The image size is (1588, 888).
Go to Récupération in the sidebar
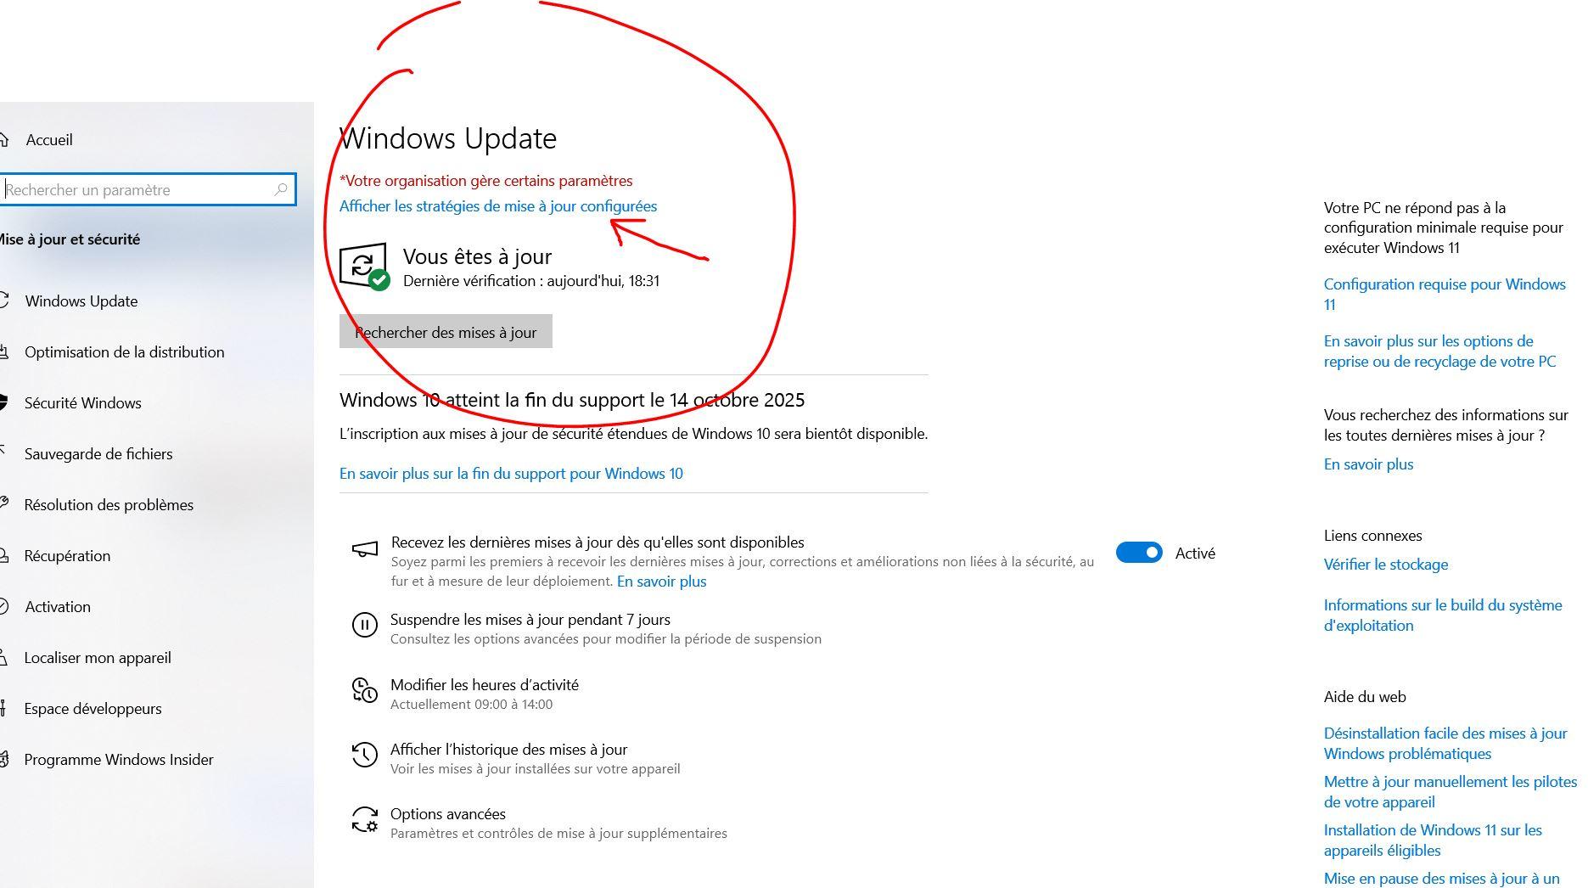coord(67,555)
